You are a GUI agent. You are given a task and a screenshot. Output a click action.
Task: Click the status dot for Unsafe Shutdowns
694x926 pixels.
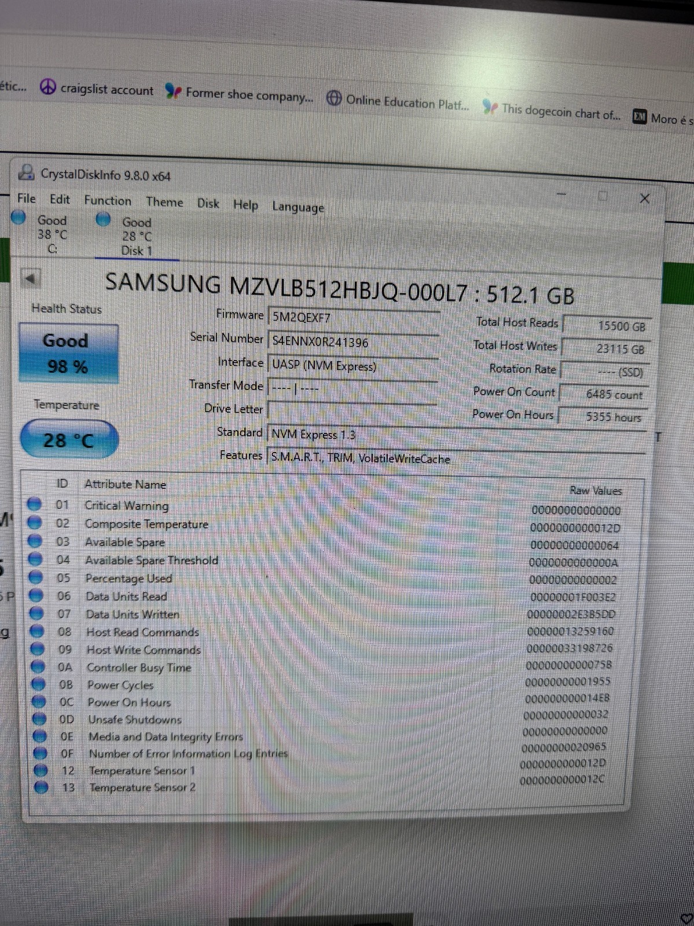[39, 719]
